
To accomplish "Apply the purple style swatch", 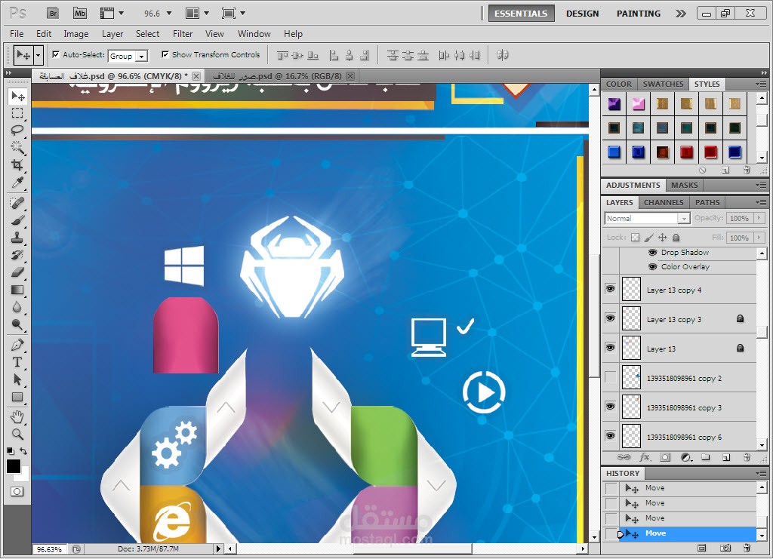I will point(614,104).
